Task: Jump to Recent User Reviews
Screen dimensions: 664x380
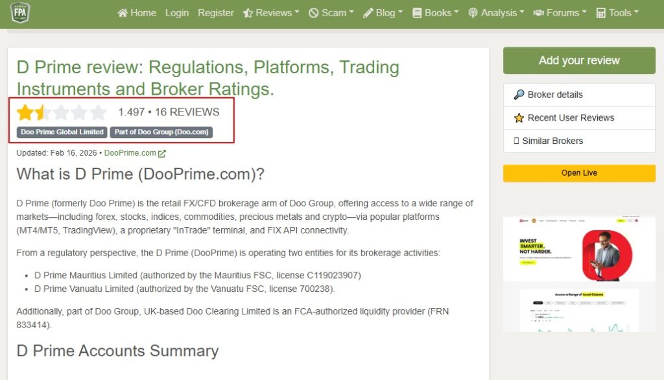Action: coord(570,118)
